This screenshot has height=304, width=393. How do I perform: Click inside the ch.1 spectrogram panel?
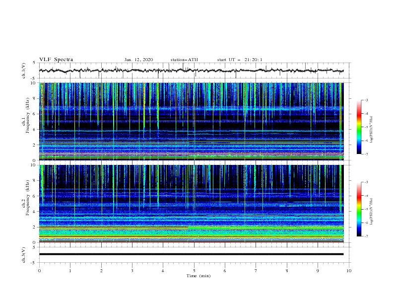(191, 121)
